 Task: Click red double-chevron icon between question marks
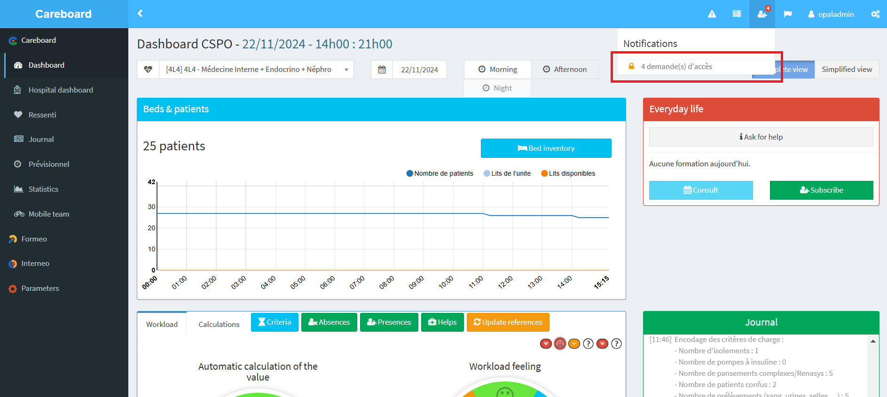point(602,344)
